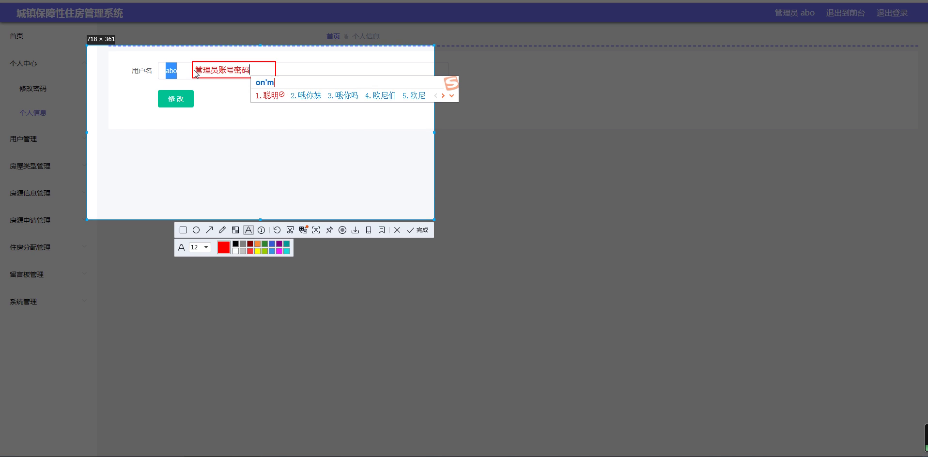Screen dimensions: 928x457
Task: Click the 退出到前台 link
Action: pos(846,13)
